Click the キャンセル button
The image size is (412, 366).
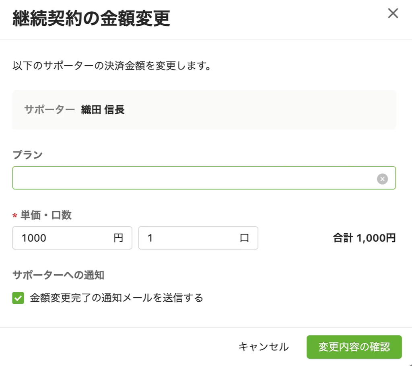264,347
